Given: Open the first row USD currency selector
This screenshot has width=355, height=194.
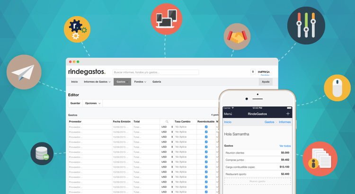Looking at the screenshot, I should (x=167, y=127).
